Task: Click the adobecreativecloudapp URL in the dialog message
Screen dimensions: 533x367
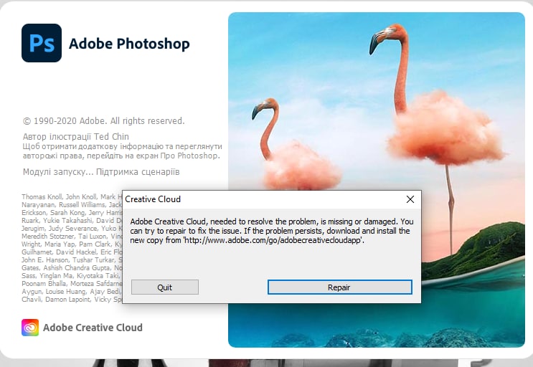Action: (273, 240)
